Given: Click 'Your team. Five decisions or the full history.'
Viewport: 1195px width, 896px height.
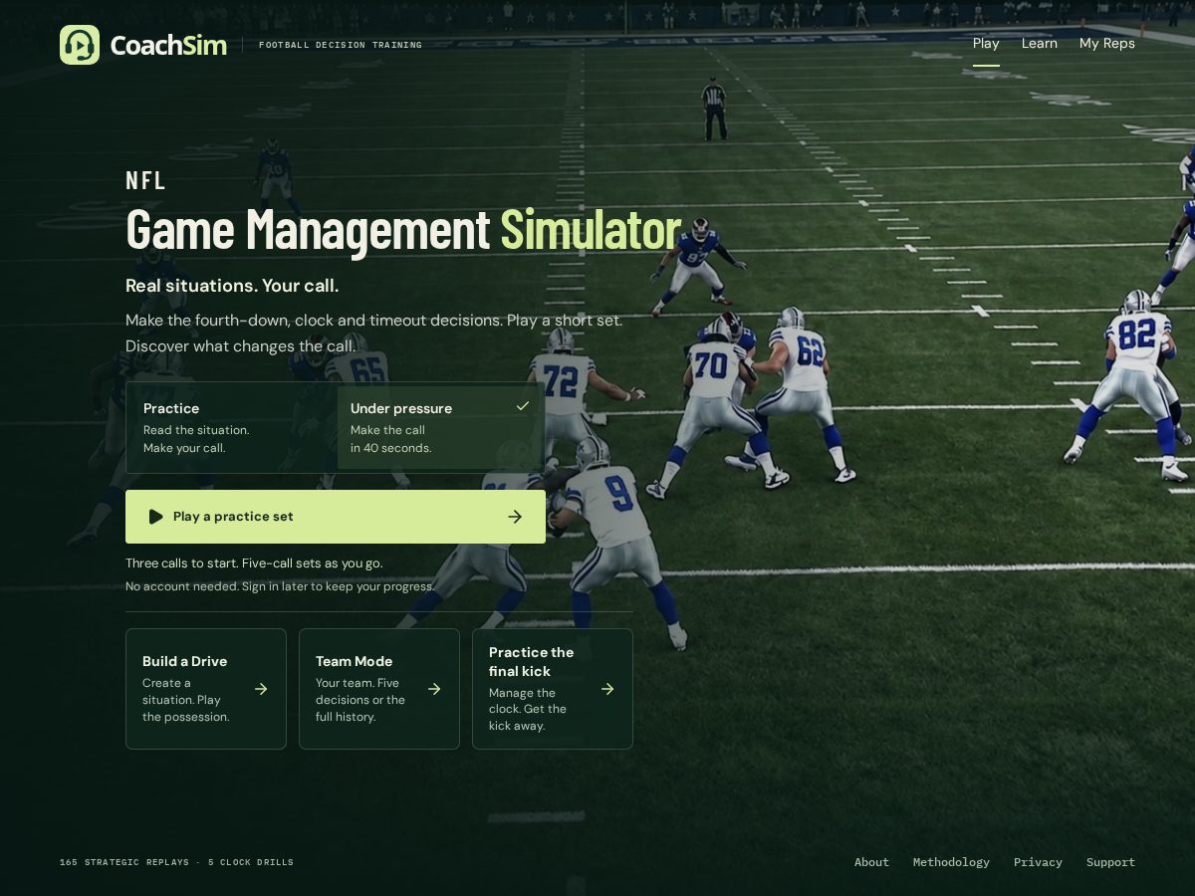Looking at the screenshot, I should click(x=360, y=700).
